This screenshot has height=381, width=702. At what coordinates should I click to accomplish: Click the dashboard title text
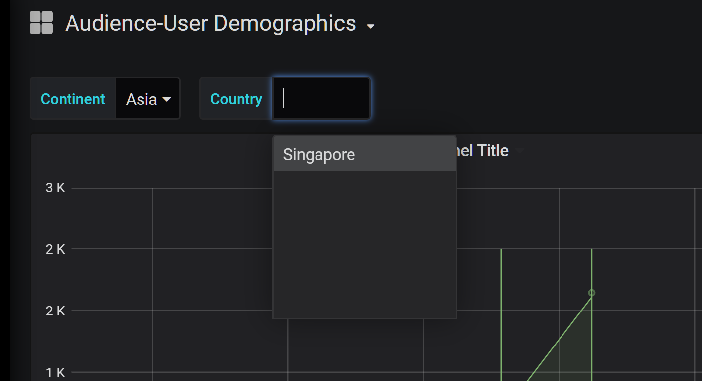click(211, 23)
